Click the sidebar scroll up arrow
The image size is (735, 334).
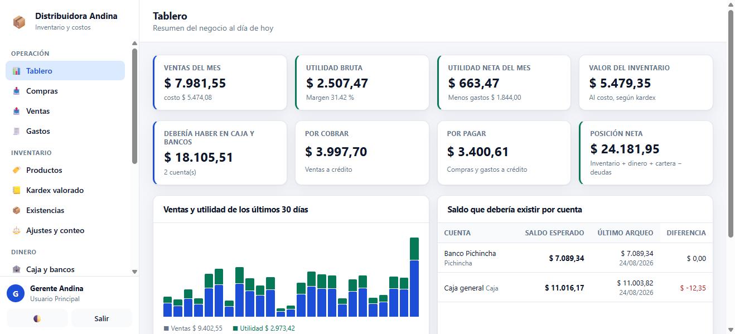[134, 43]
